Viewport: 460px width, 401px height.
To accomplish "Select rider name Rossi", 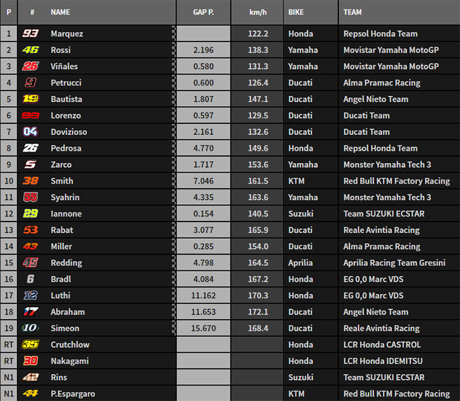I will 61,50.
